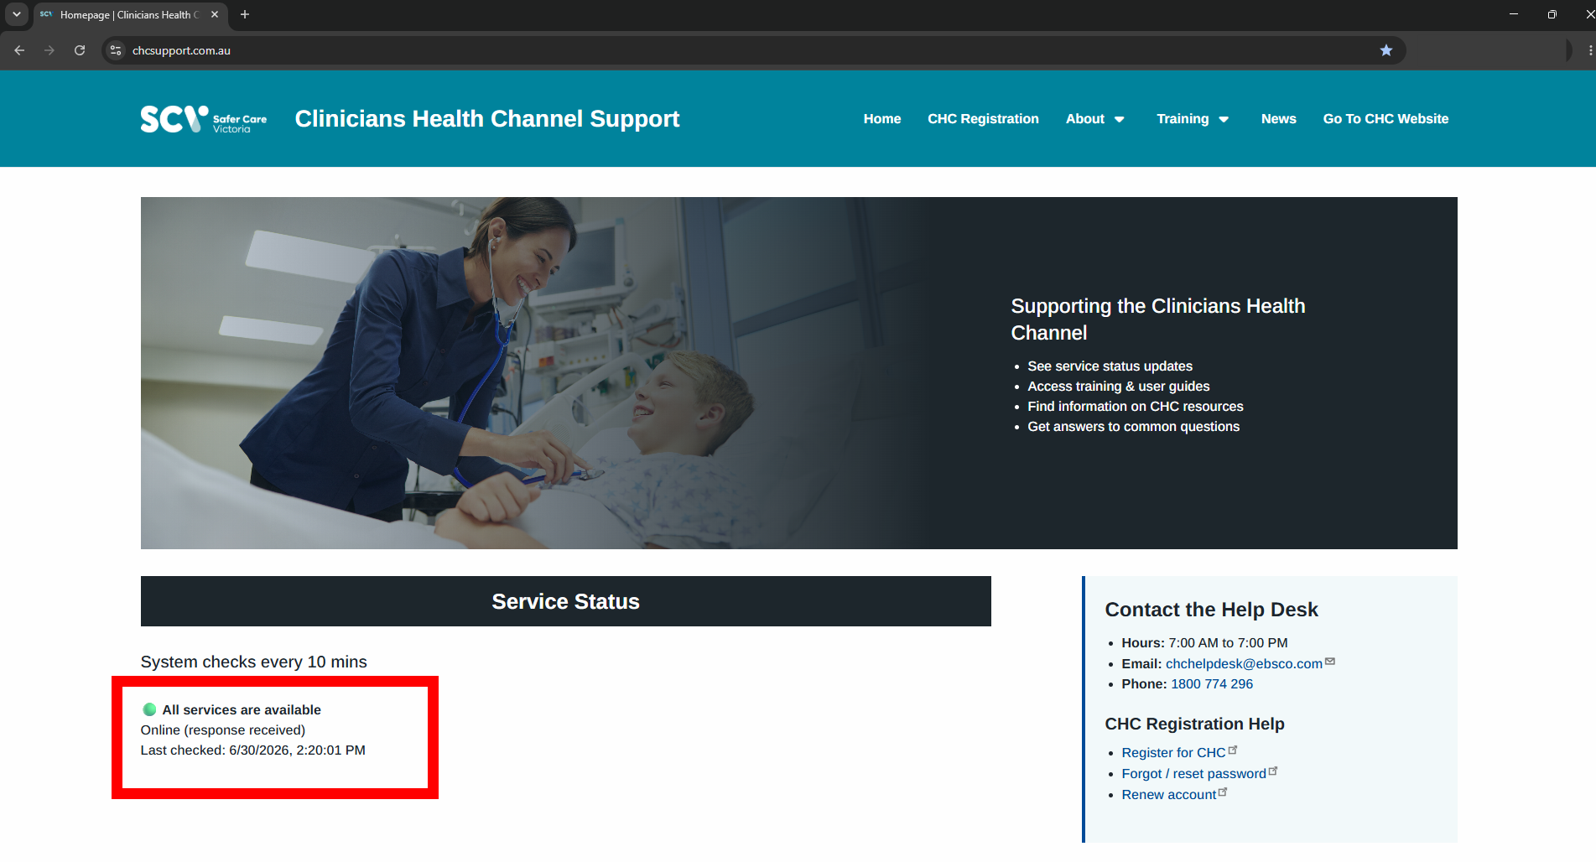
Task: Click the bookmark star icon
Action: pos(1386,50)
